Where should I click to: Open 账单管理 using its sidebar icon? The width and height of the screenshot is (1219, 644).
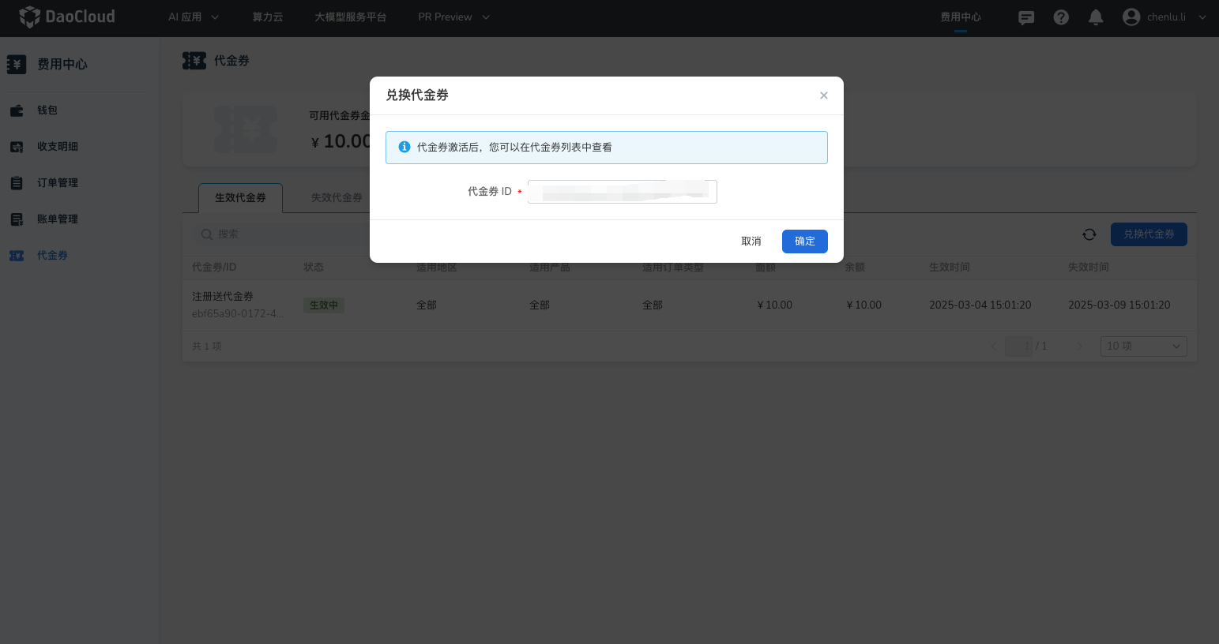point(17,219)
